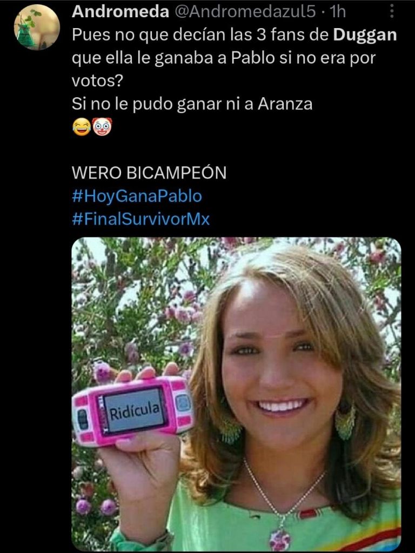The image size is (415, 553).
Task: Follow the #FinalSurvivorMx hashtag link
Action: pos(141,219)
